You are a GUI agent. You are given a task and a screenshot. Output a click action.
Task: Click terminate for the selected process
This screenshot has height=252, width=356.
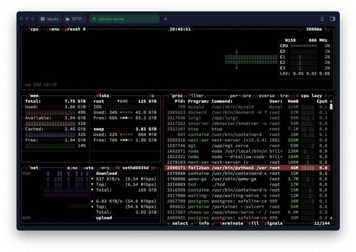(230, 223)
